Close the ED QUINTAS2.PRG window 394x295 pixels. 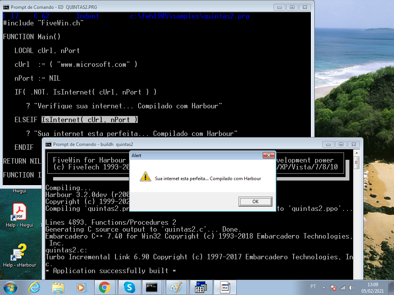coord(305,7)
